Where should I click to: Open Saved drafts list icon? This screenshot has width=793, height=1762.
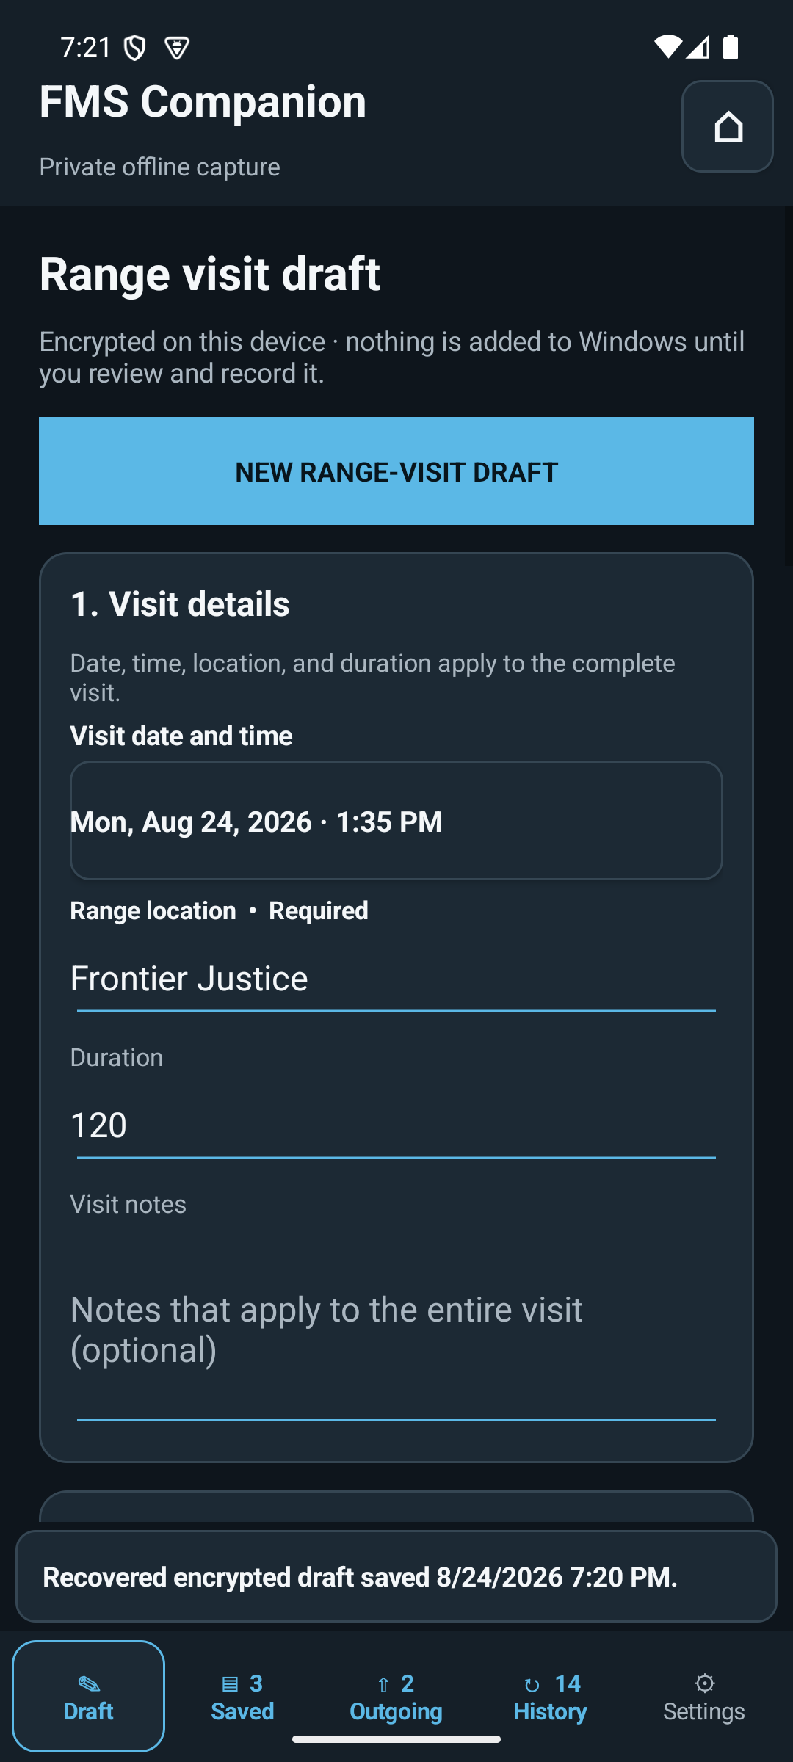(230, 1683)
